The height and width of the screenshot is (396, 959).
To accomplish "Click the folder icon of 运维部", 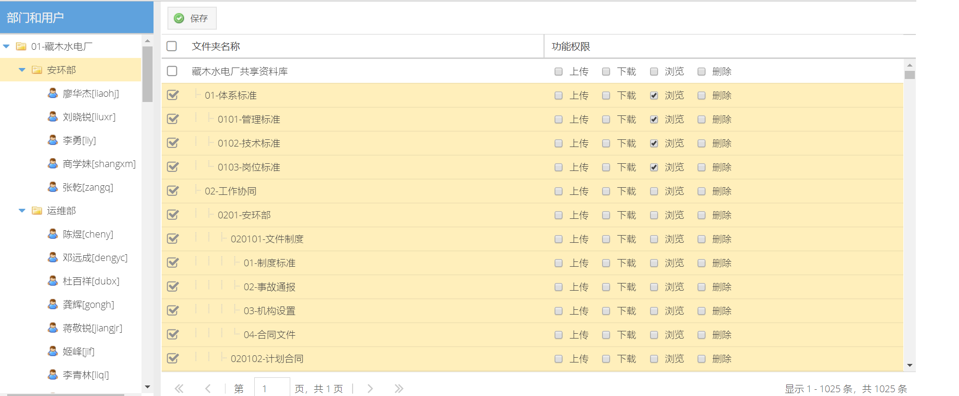I will [x=37, y=210].
